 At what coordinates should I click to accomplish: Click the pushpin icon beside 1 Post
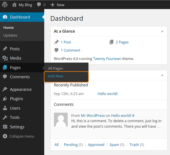[x=57, y=42]
